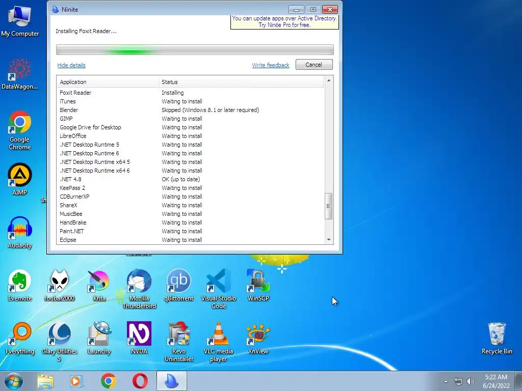Select .NET Desktop Runtime 6 row
This screenshot has height=391, width=522.
(x=190, y=153)
